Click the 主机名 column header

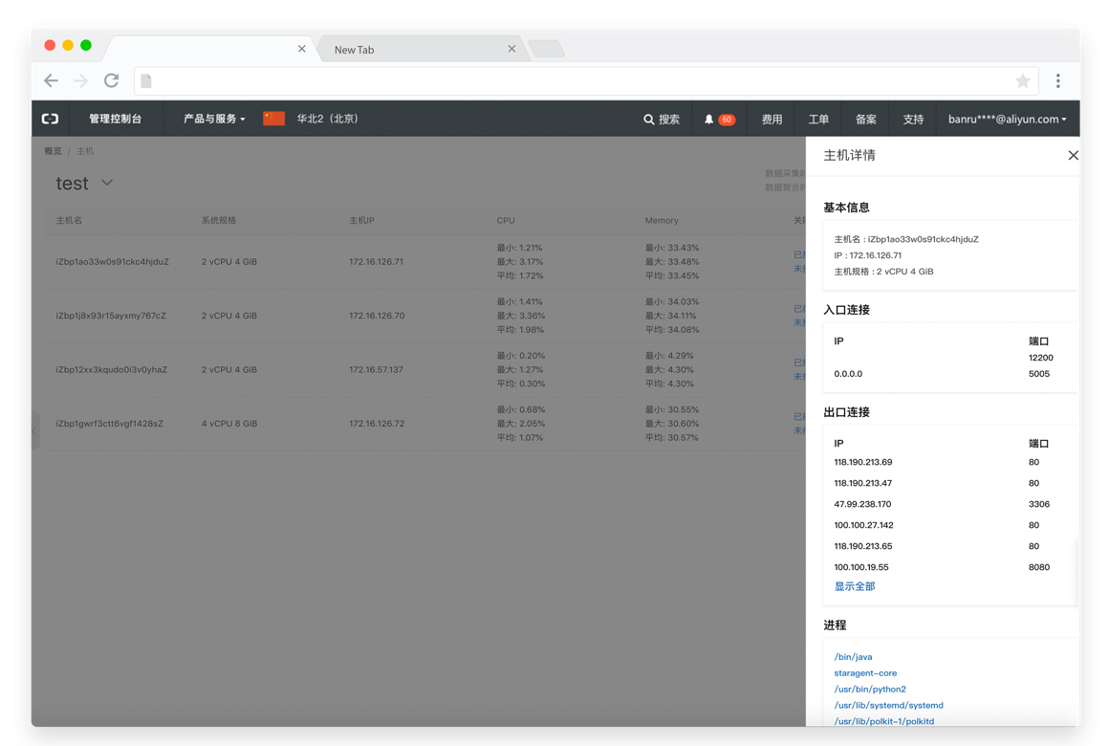69,220
